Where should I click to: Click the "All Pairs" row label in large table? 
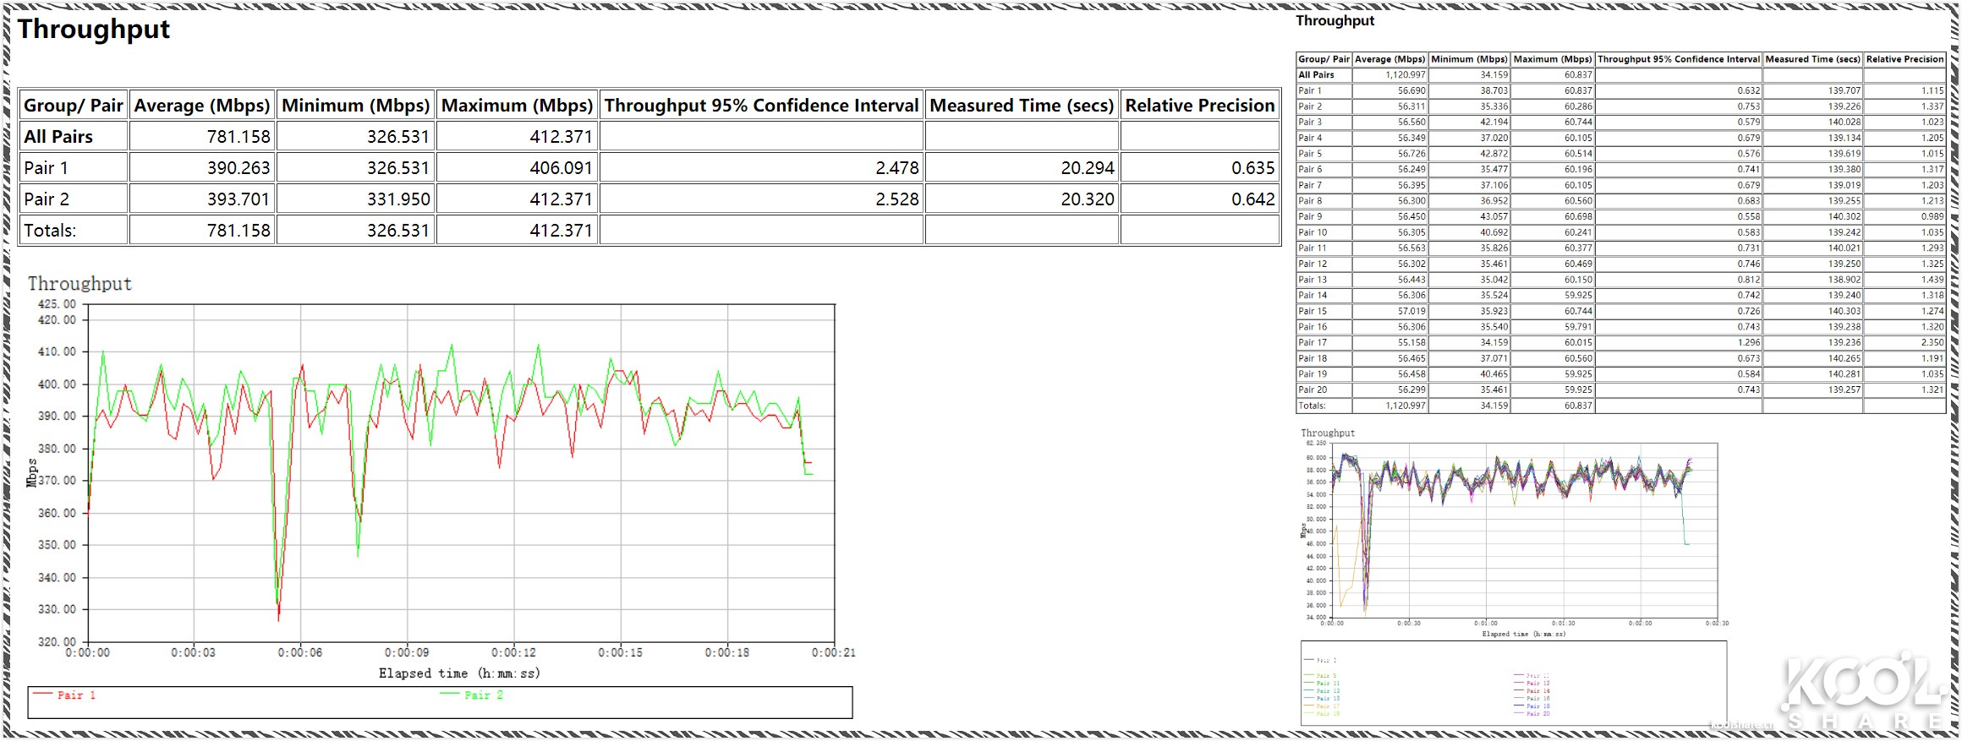(58, 137)
